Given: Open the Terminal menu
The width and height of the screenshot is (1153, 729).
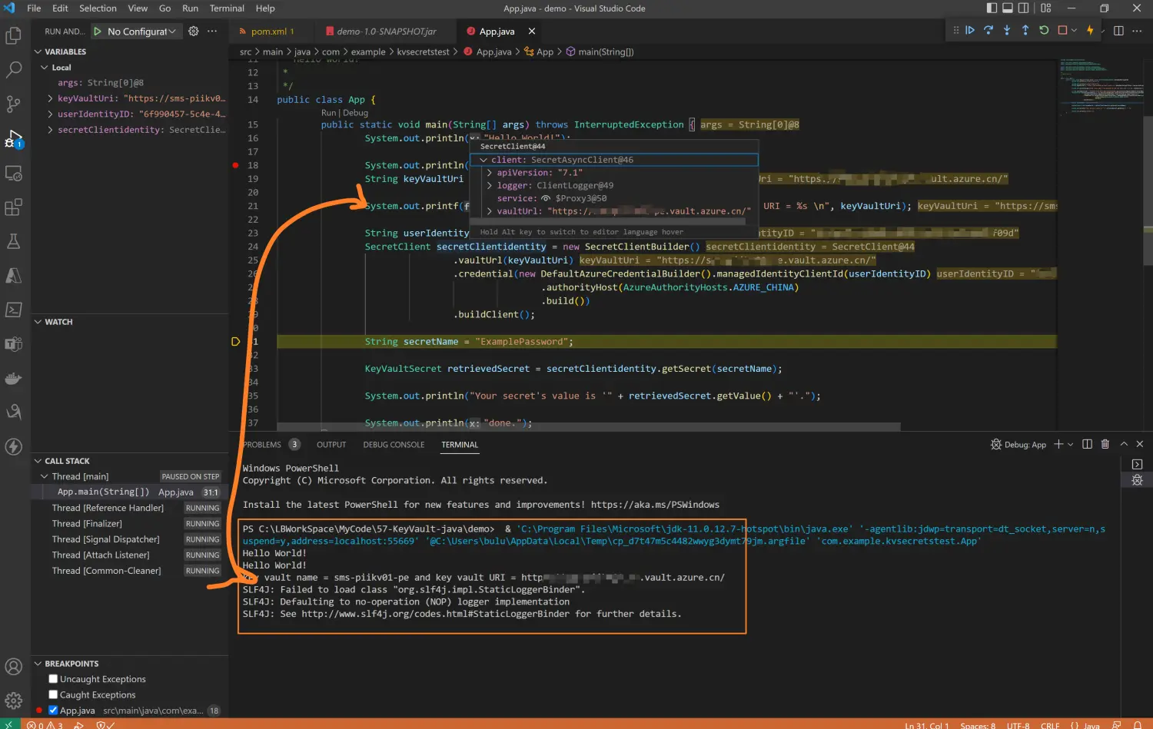Looking at the screenshot, I should 227,8.
